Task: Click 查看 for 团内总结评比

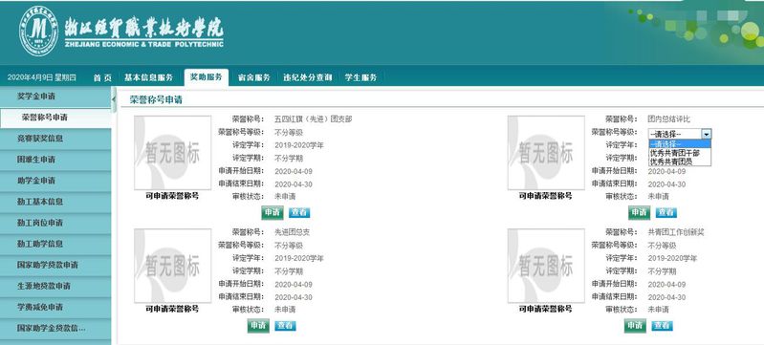Action: pyautogui.click(x=666, y=212)
